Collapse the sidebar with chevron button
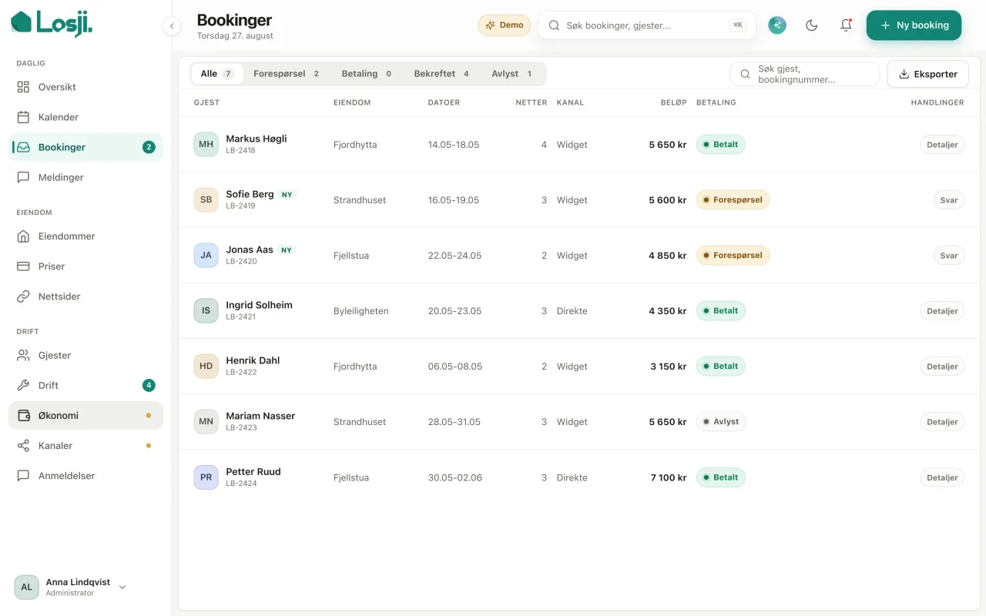Screen dimensions: 986x616 172,26
